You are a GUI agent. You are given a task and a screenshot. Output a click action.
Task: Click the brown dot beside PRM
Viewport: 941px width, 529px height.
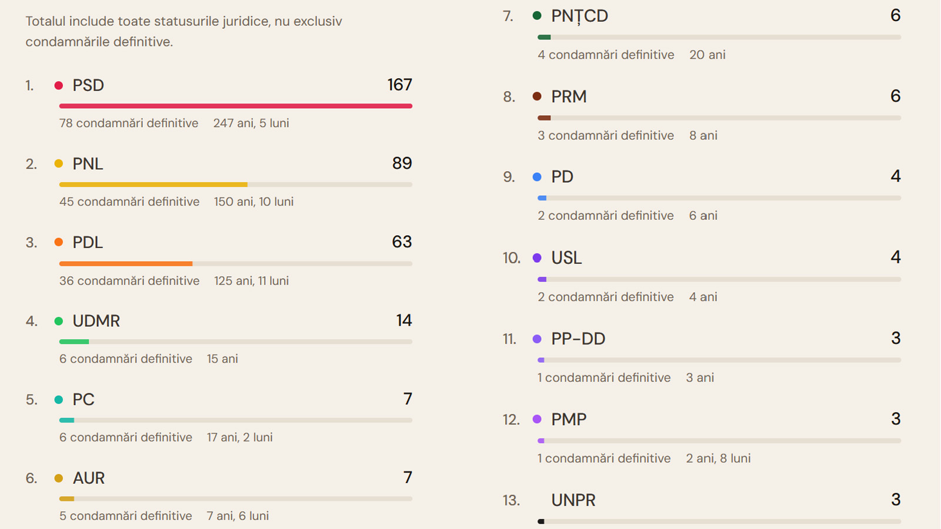tap(537, 96)
